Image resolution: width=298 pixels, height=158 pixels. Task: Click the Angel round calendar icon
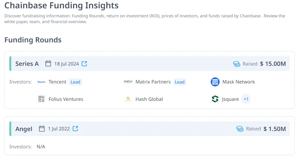tap(42, 129)
